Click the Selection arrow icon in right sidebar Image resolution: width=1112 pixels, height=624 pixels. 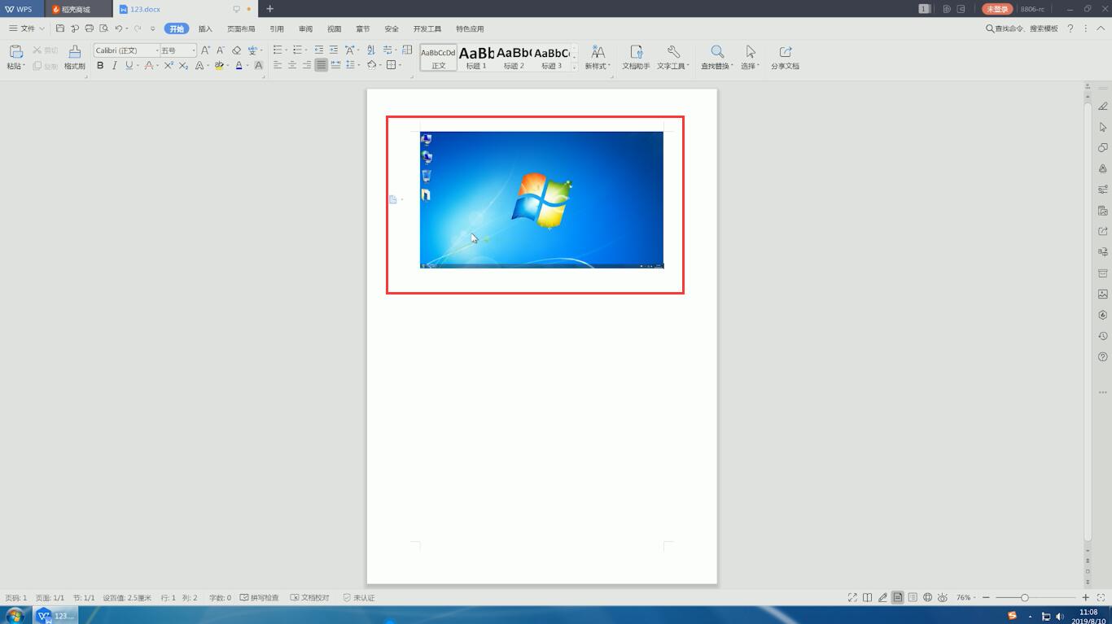coord(1102,127)
